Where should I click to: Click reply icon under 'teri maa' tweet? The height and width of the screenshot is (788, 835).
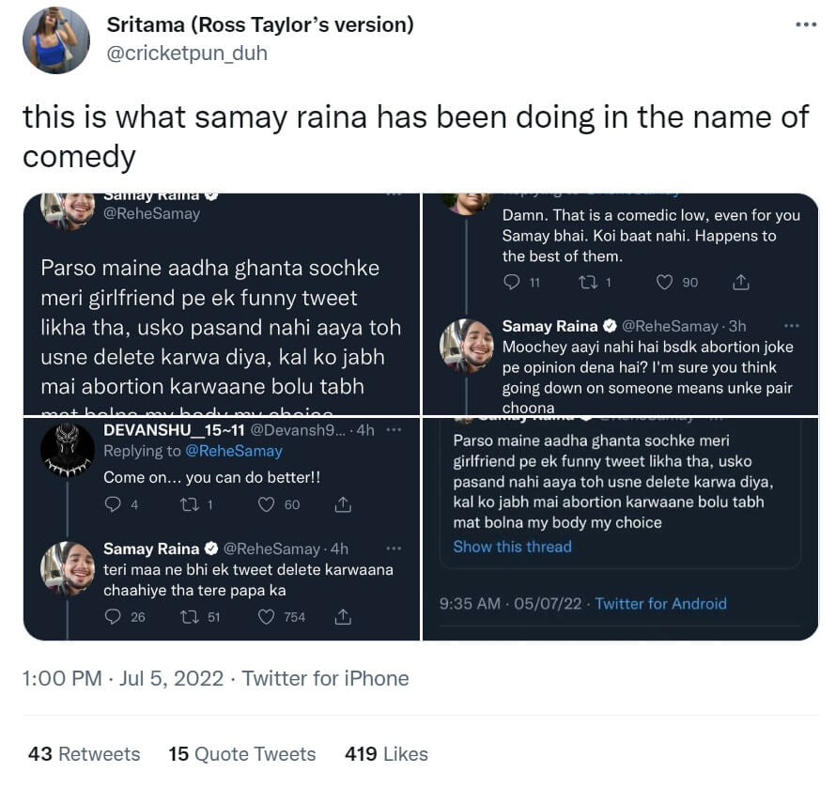click(114, 617)
